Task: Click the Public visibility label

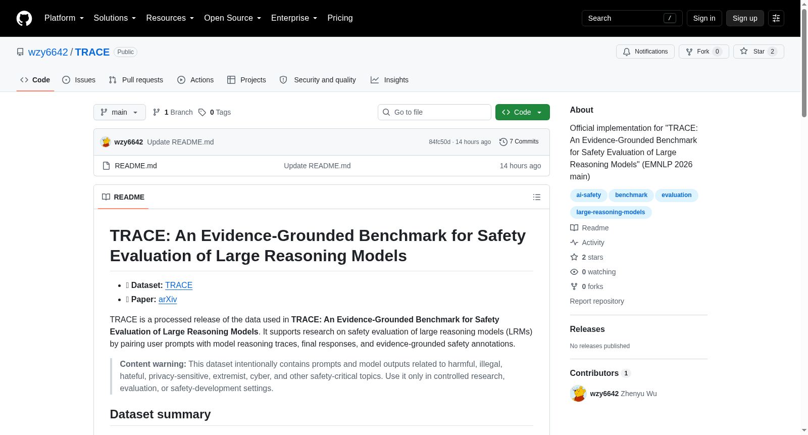Action: [126, 52]
